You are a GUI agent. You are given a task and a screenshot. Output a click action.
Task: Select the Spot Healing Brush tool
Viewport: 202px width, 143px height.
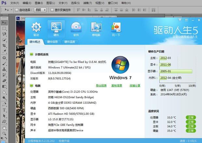tap(4, 58)
